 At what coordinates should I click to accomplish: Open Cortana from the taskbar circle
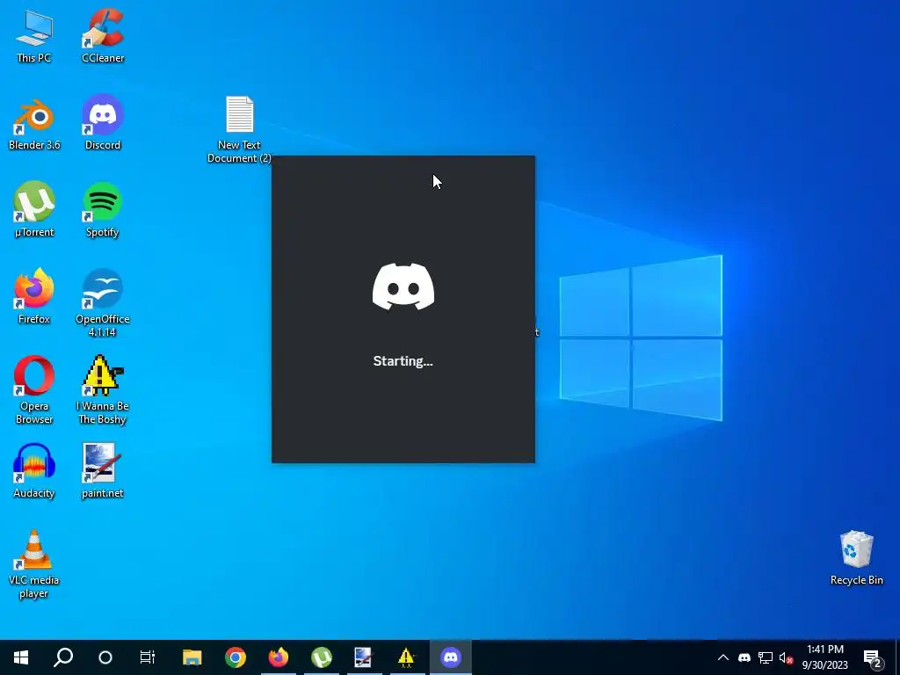105,657
